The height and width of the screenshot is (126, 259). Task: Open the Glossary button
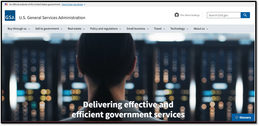pos(243,117)
